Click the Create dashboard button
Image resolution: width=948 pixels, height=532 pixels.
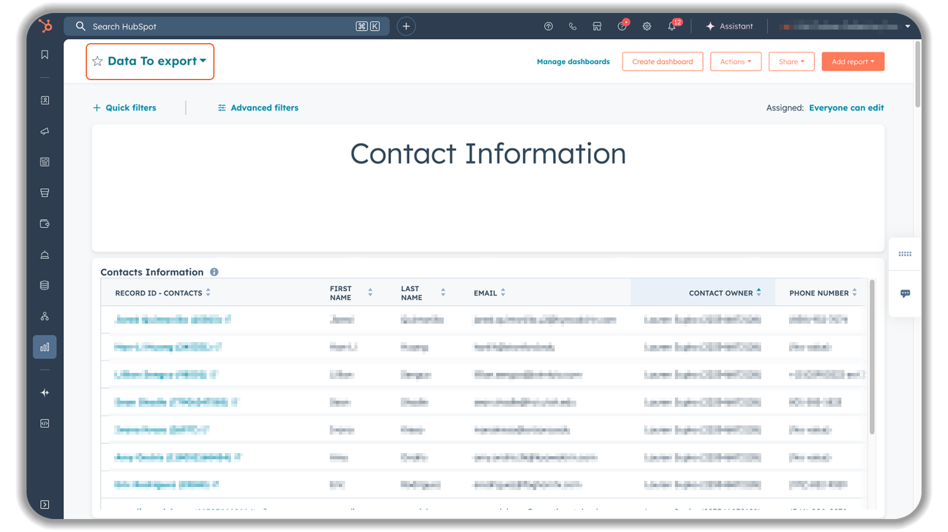pyautogui.click(x=662, y=62)
